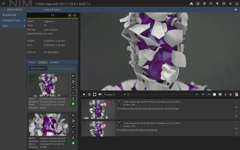Open the calculator icon in top bar

point(204,4)
